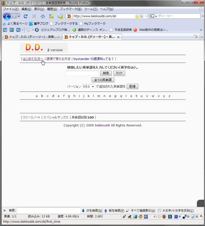Click the letter t index link

coord(136,96)
